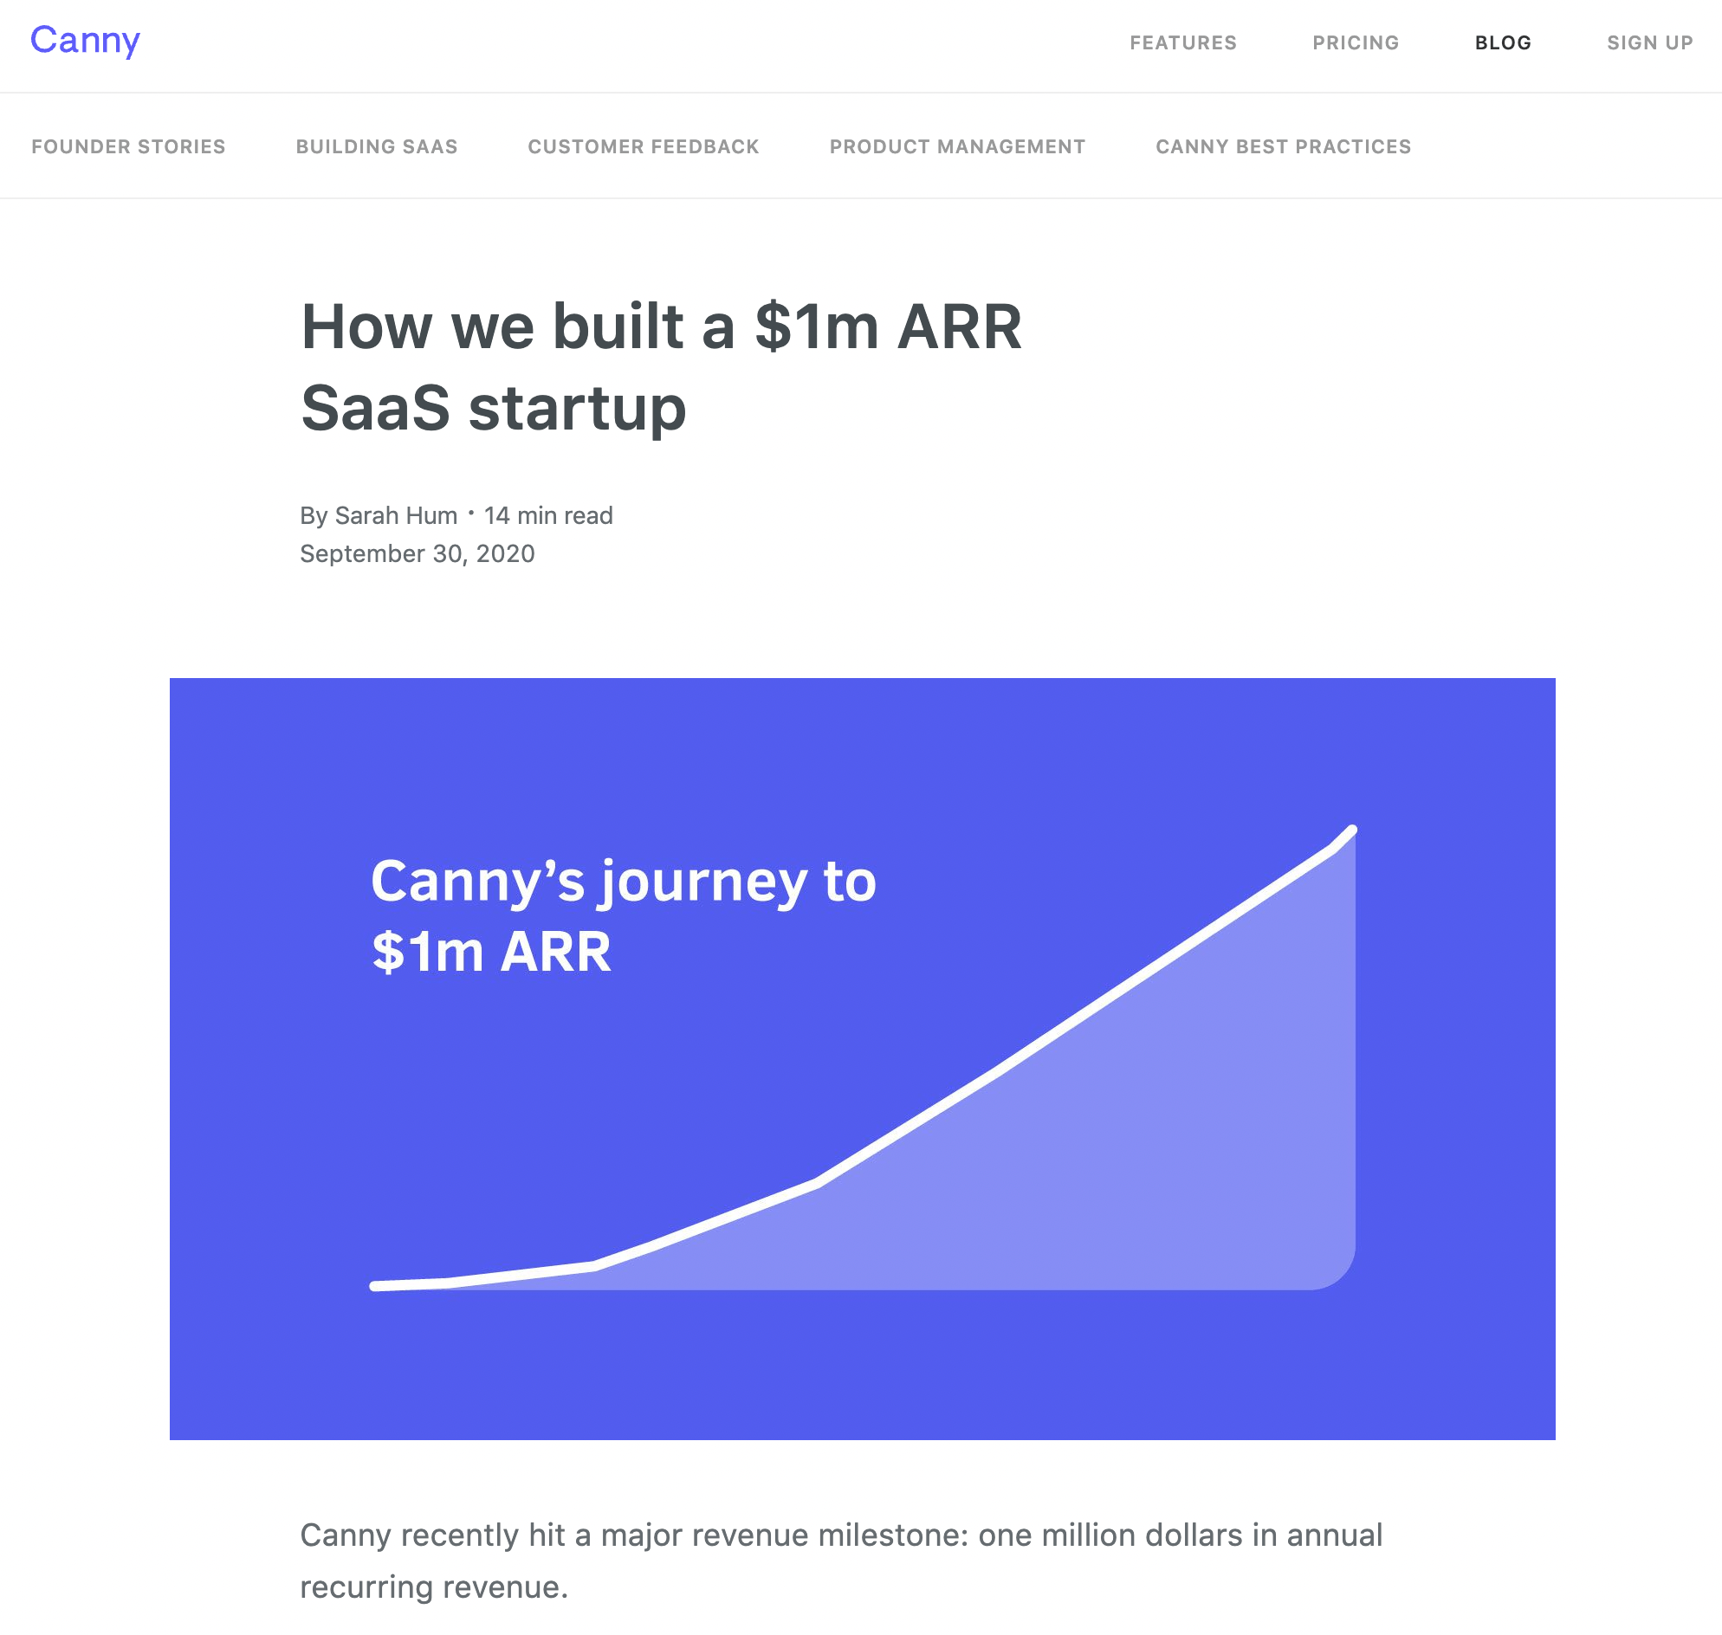
Task: Click Canny Best Practices category
Action: (x=1284, y=147)
